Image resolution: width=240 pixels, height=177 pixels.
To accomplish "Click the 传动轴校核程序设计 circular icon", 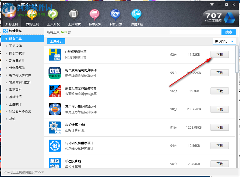I will coord(55,146).
